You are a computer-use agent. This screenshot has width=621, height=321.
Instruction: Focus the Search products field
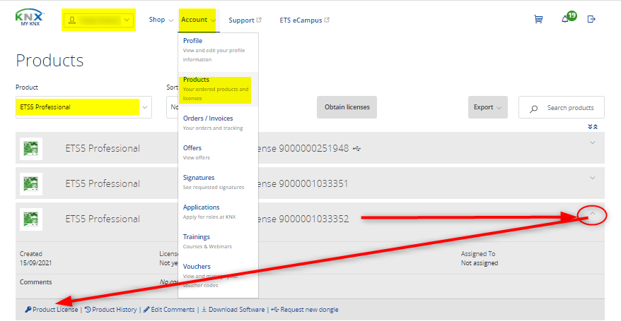(x=561, y=107)
